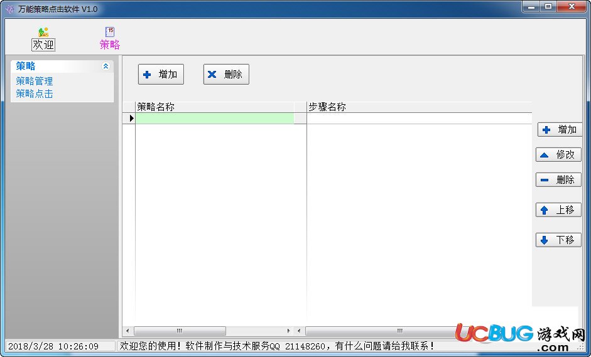The width and height of the screenshot is (591, 357).
Task: Select the 策略名称 column header
Action: (214, 107)
